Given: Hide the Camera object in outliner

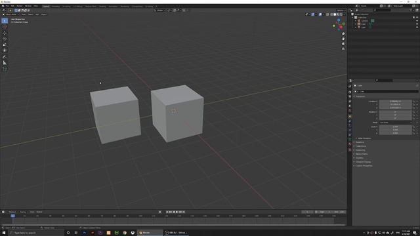Looking at the screenshot, I should point(417,20).
